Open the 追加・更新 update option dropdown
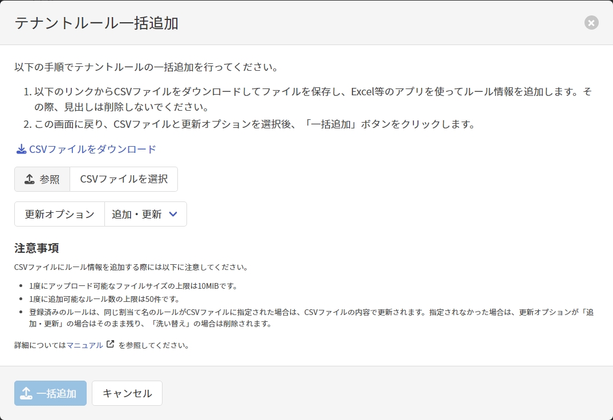This screenshot has height=420, width=613. [137, 214]
